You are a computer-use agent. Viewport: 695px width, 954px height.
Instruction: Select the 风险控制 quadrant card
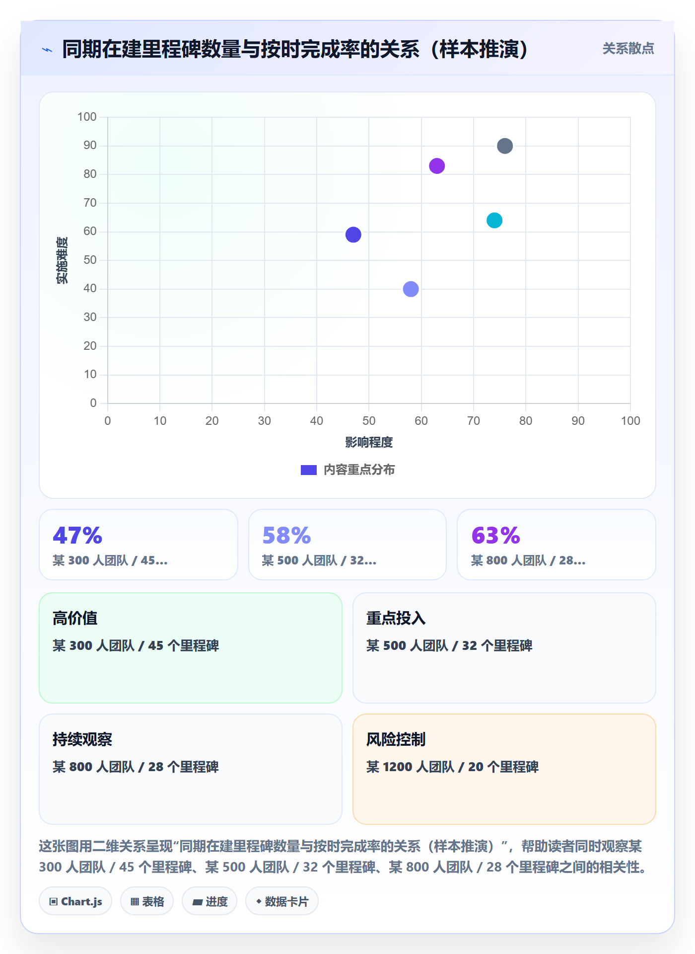504,769
